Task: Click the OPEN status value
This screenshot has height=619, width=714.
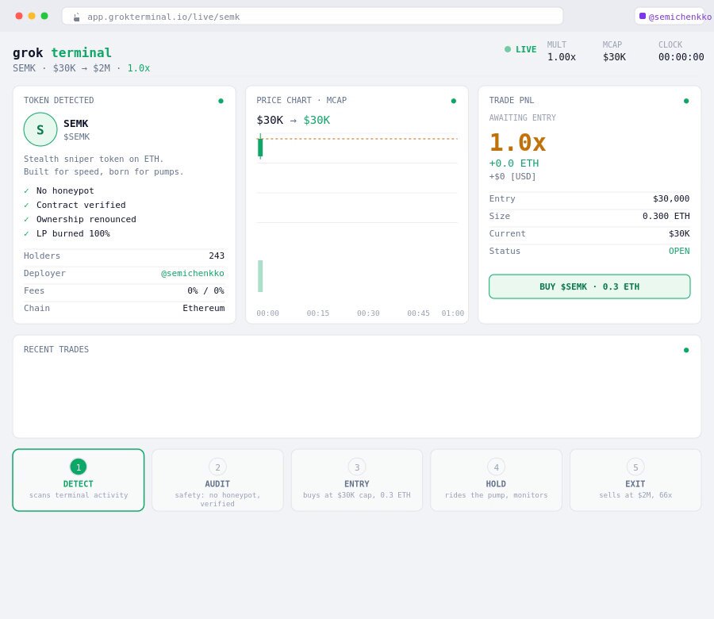Action: click(679, 251)
